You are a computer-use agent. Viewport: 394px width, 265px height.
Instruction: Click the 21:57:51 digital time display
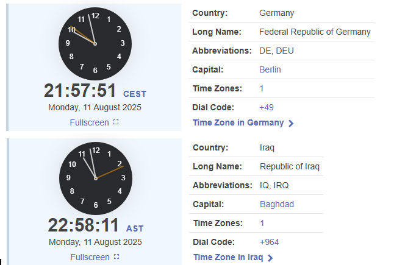click(x=80, y=91)
